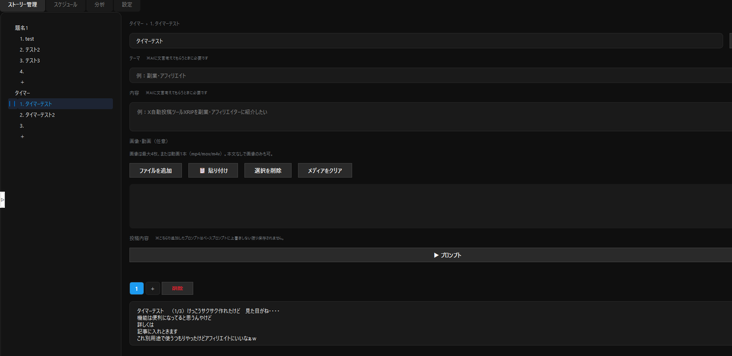The height and width of the screenshot is (356, 732).
Task: Click the red 削除 button
Action: tap(178, 288)
